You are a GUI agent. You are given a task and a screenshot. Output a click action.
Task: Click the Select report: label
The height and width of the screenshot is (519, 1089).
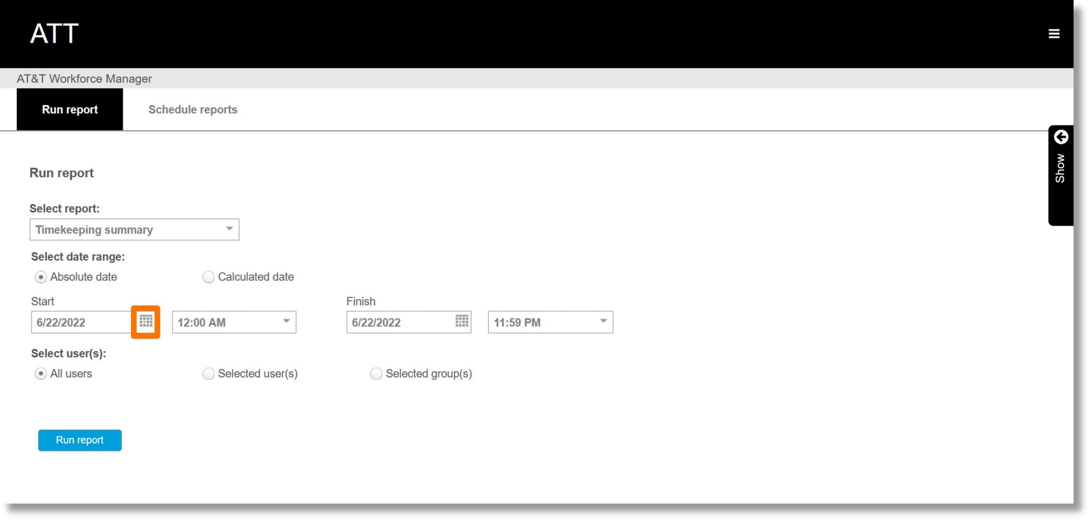coord(64,208)
